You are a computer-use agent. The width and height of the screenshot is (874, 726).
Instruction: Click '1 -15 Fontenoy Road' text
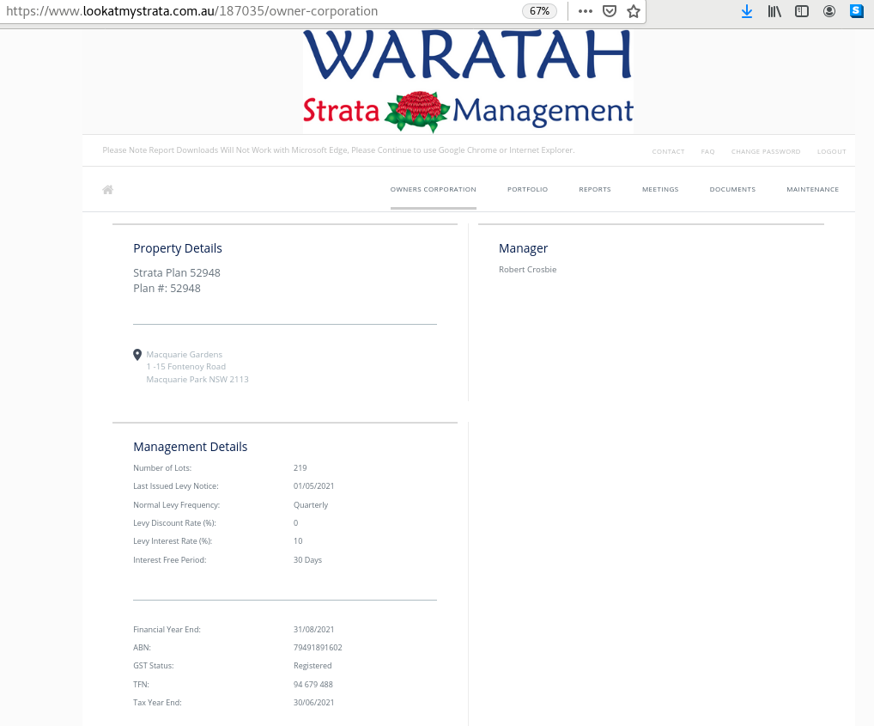185,367
